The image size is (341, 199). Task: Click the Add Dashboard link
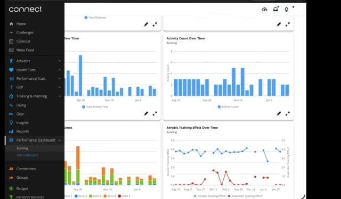[27, 155]
